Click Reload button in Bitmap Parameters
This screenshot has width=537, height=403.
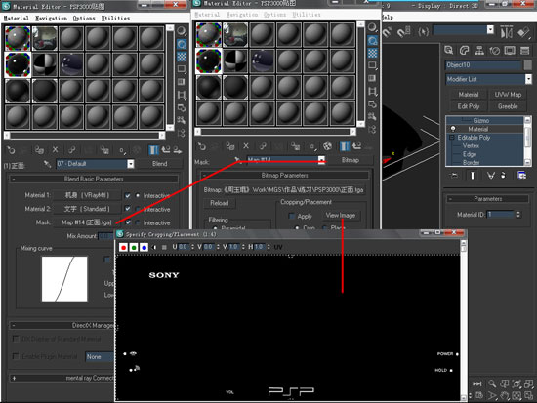[x=219, y=203]
